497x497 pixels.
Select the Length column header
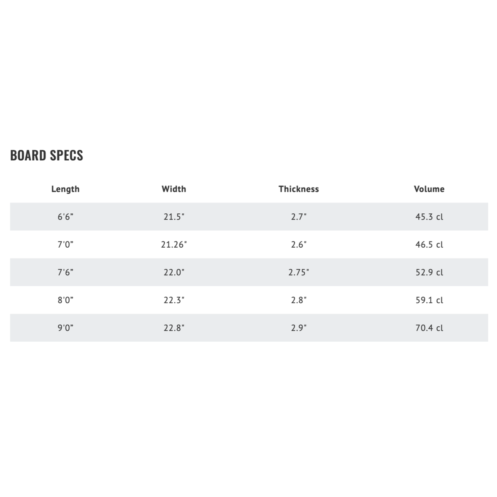pyautogui.click(x=65, y=189)
